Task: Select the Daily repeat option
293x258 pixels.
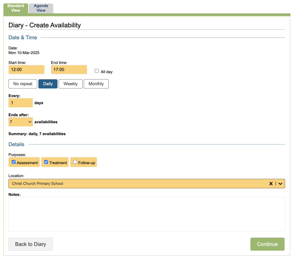Action: pyautogui.click(x=48, y=84)
